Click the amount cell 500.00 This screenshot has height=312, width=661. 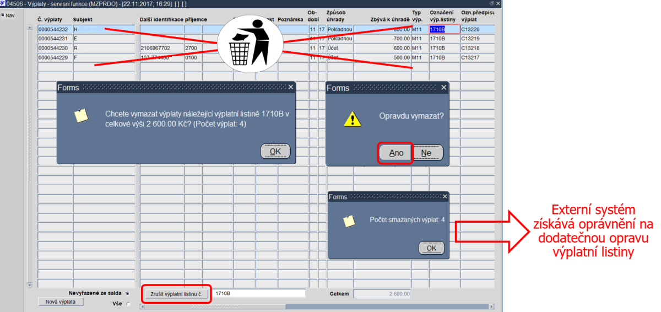(x=382, y=57)
